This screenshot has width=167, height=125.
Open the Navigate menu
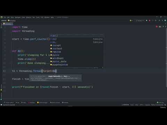coord(18,17)
